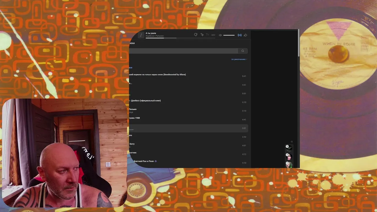
Task: Click the 5:01 duration track row
Action: (188, 94)
